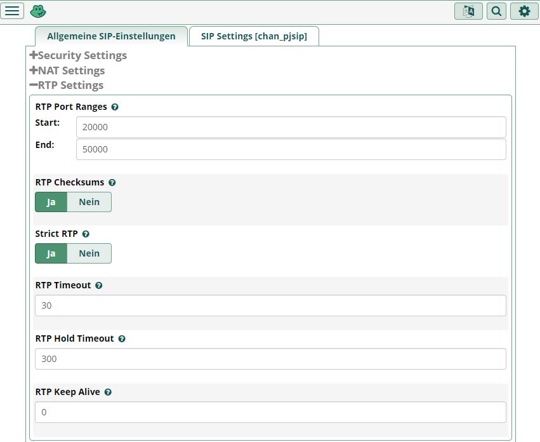The image size is (540, 442).
Task: Show help for Strict RTP
Action: click(x=86, y=234)
